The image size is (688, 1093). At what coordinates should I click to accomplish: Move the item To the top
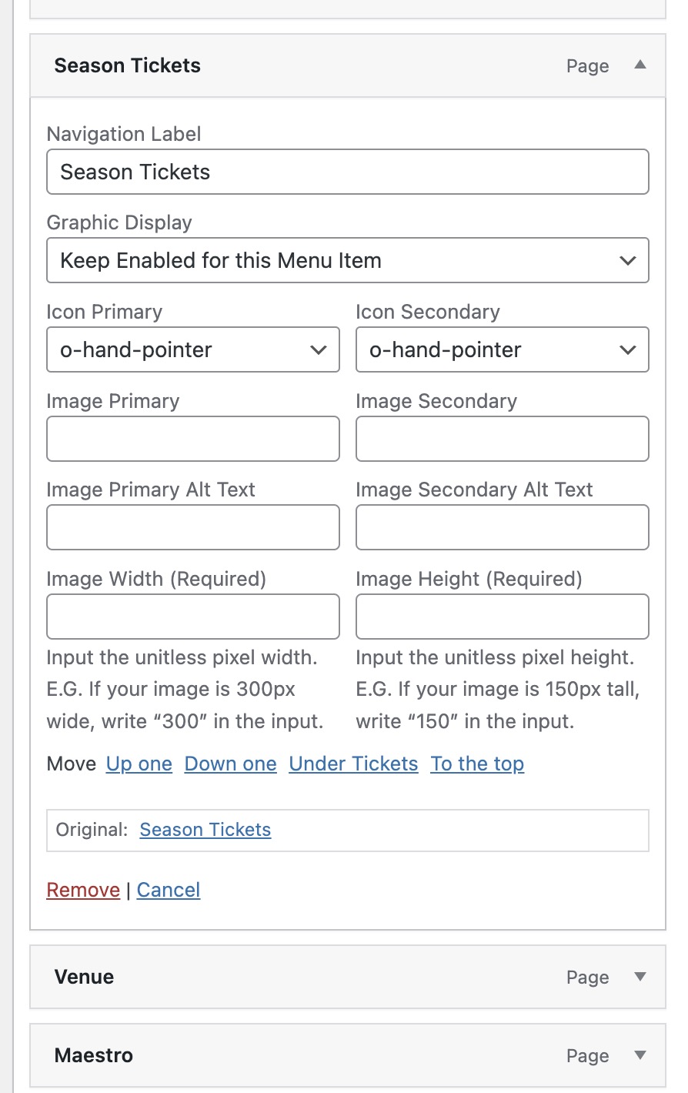(477, 764)
